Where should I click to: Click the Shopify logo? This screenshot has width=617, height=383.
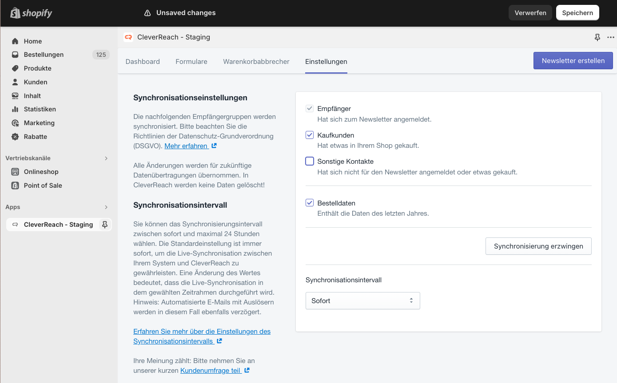click(31, 13)
